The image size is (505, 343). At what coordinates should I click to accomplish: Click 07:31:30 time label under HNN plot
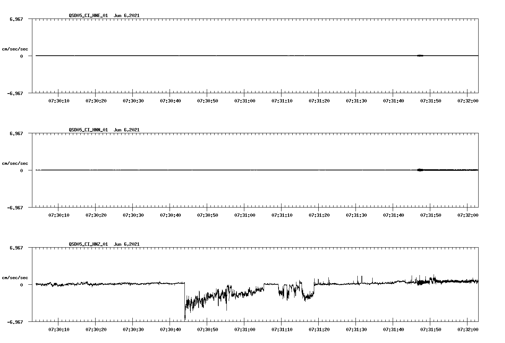pos(356,215)
